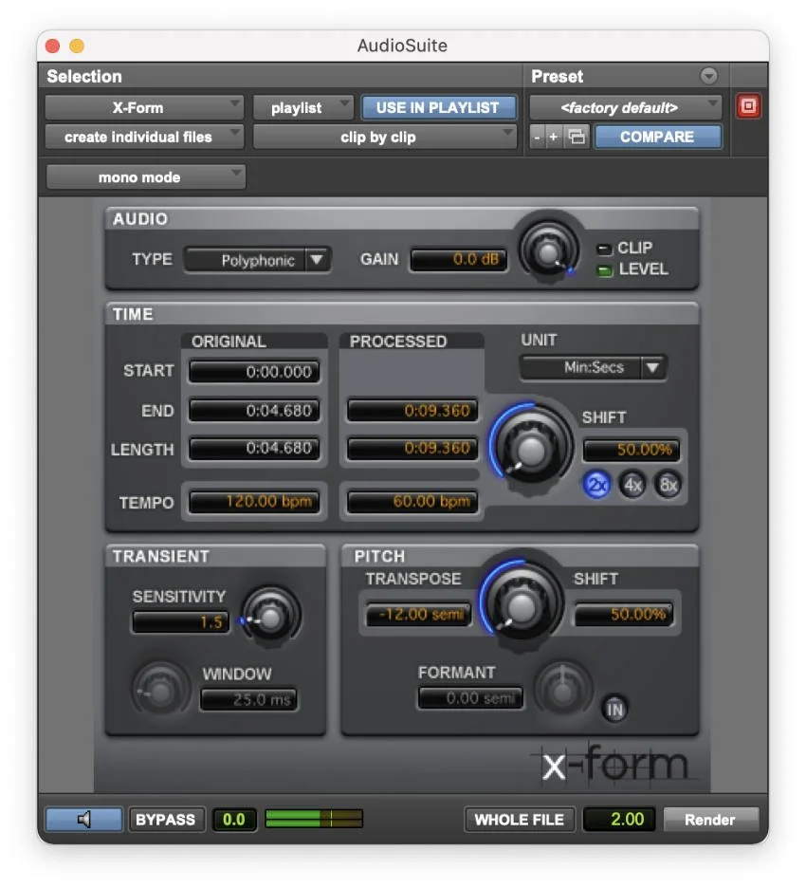Enable the 8x time shift range
806x888 pixels.
(x=668, y=485)
